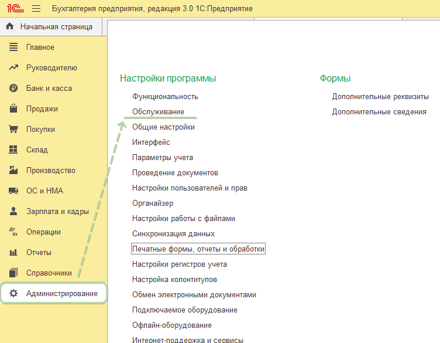Open the Главное section
The width and height of the screenshot is (440, 343).
[53, 47]
